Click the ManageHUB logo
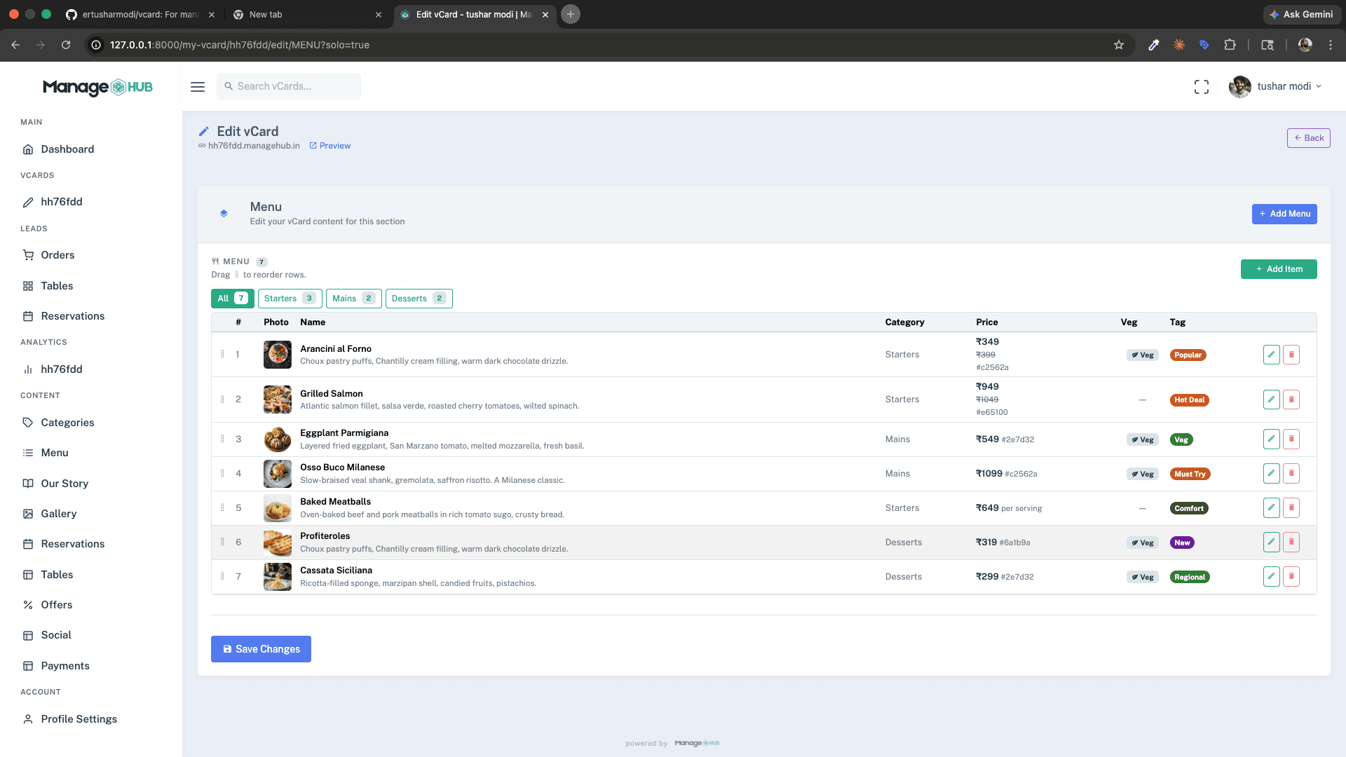Screen dimensions: 1346x757 point(97,87)
